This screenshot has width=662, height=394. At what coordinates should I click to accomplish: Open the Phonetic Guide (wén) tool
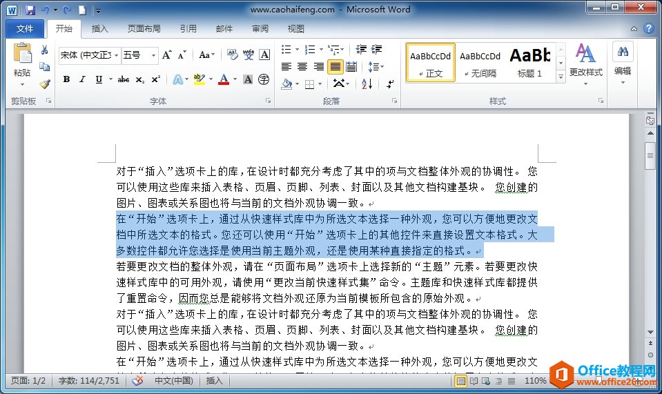pyautogui.click(x=249, y=55)
